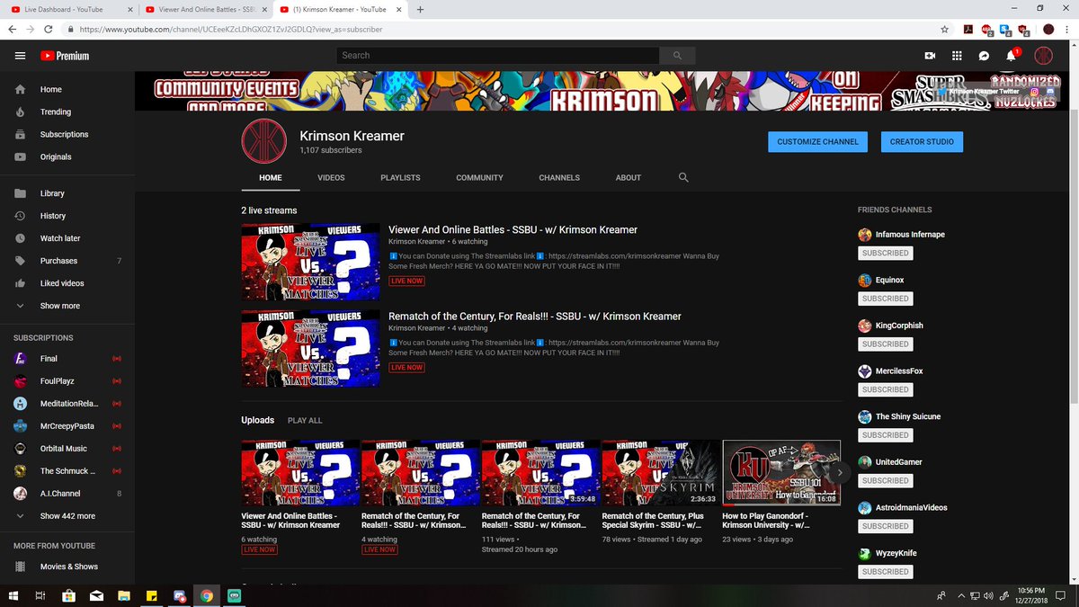Open Microsoft Store from the taskbar
The image size is (1079, 607).
pos(68,595)
